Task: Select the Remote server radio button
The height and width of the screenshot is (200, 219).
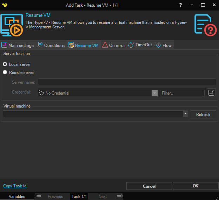Action: 5,73
